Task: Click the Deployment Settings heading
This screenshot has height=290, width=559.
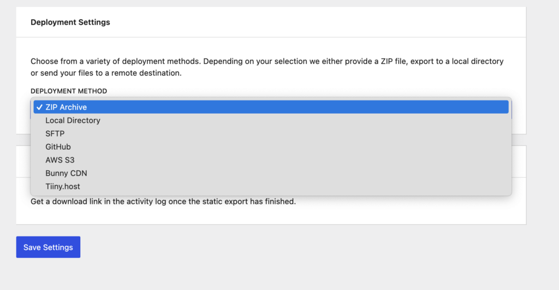Action: (70, 22)
